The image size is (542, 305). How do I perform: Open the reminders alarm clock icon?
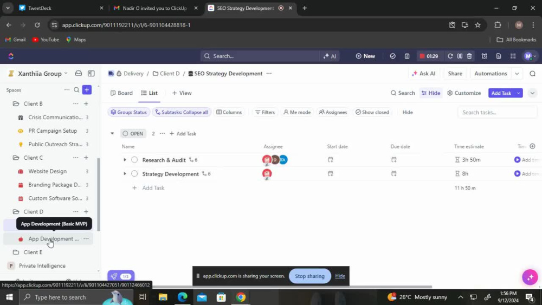click(484, 56)
